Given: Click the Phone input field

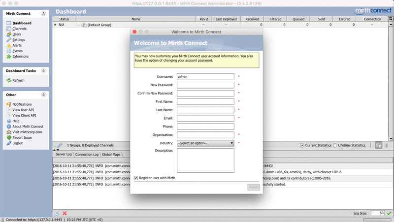Looking at the screenshot, I should [x=205, y=127].
